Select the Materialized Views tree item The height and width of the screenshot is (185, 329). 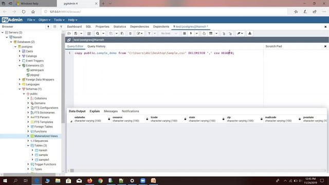click(x=46, y=136)
